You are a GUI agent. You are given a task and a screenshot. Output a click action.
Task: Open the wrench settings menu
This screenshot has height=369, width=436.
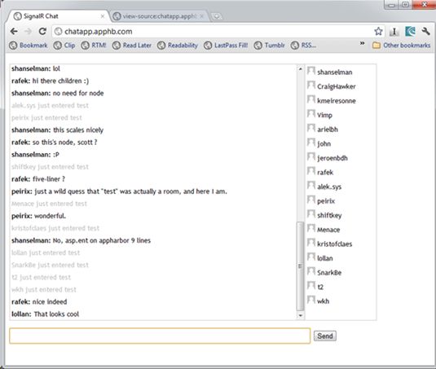tap(425, 31)
